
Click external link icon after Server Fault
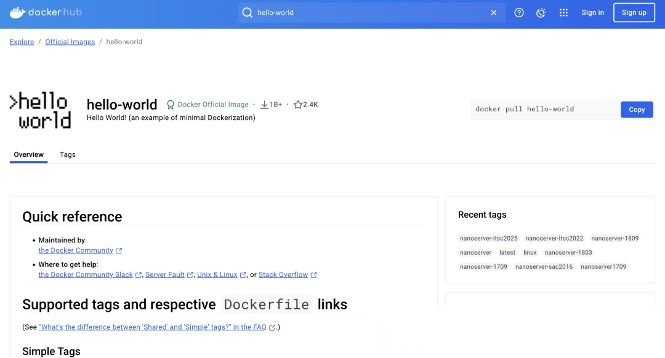(x=190, y=275)
